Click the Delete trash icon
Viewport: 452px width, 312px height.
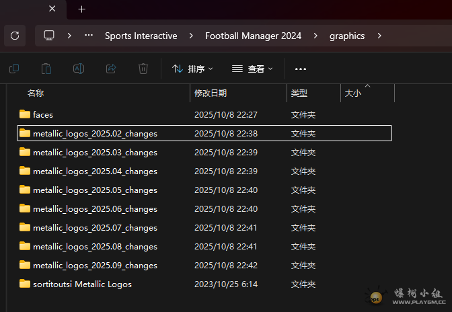click(143, 69)
